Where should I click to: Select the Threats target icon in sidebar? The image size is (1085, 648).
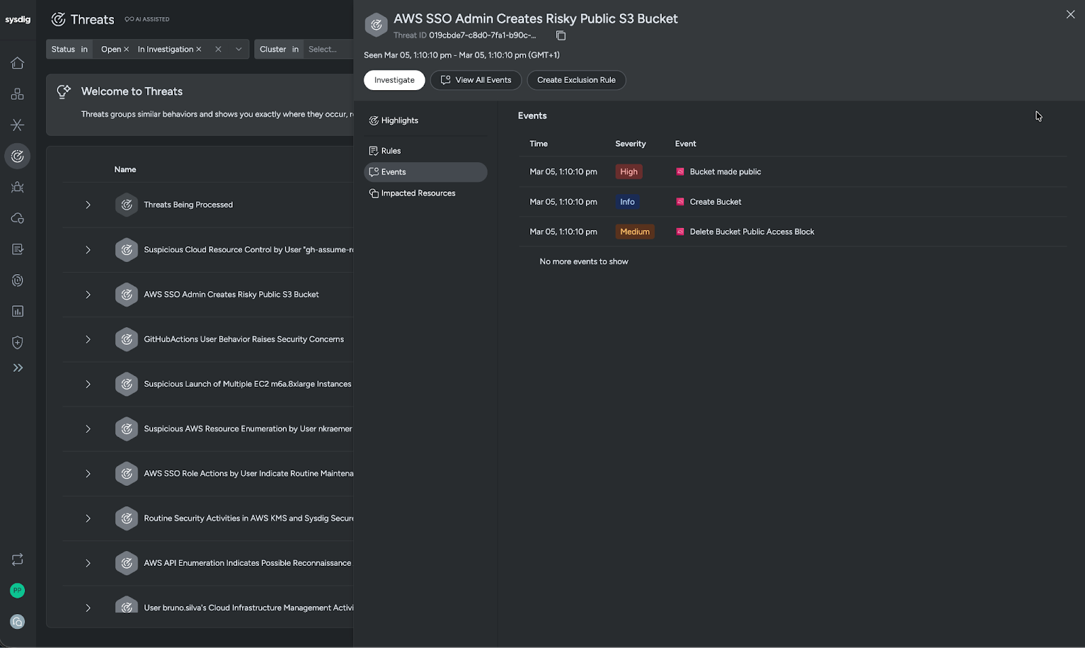tap(18, 156)
